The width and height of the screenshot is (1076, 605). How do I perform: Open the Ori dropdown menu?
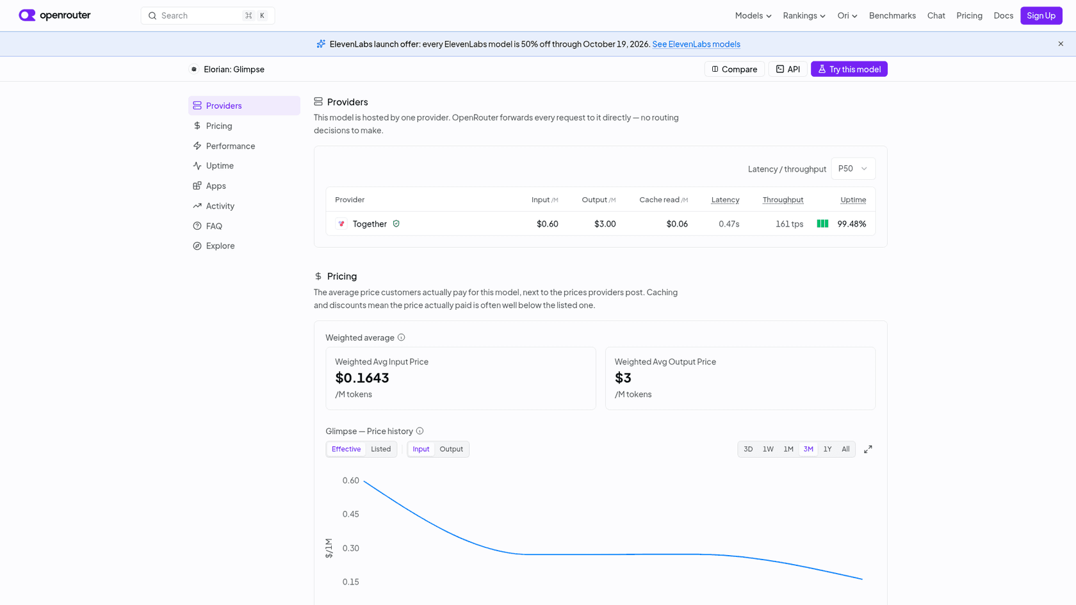pos(847,15)
